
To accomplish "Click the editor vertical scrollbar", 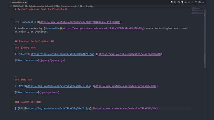I will pos(205,39).
